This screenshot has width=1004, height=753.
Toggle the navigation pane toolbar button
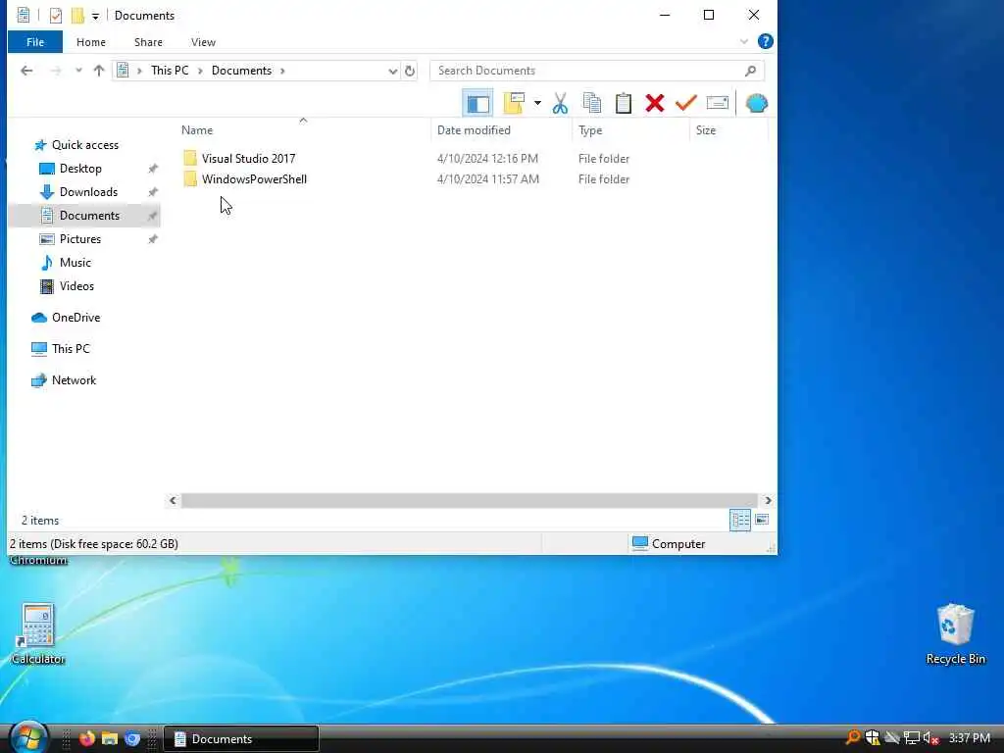tap(477, 103)
